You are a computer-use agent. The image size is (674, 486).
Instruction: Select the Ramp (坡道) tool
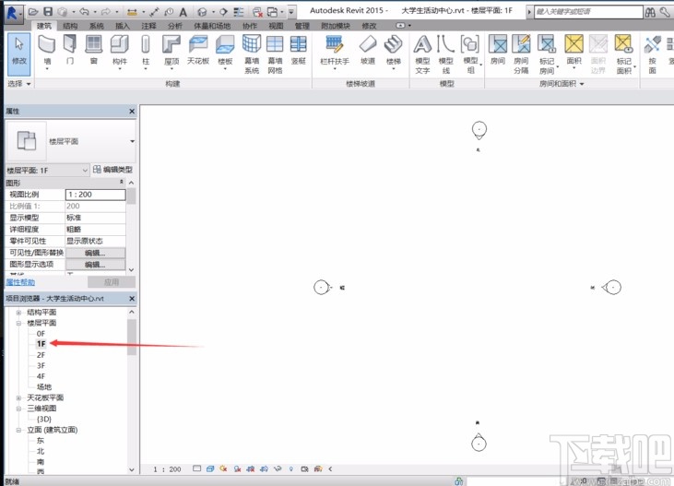[368, 49]
